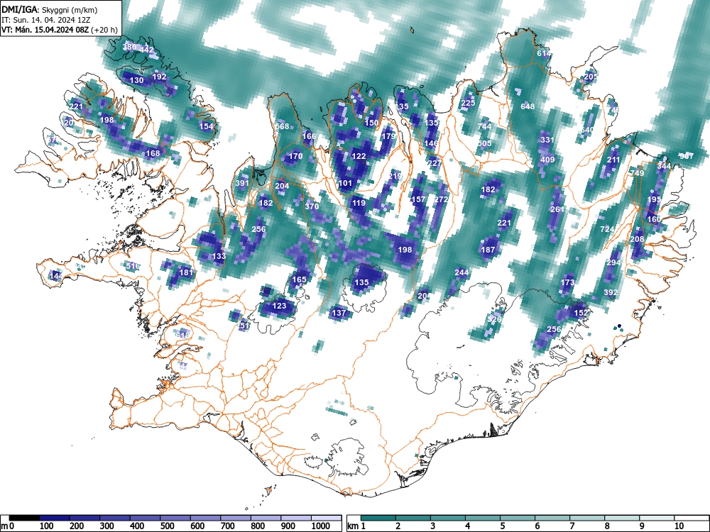This screenshot has width=710, height=532.
Task: Click the map value 568
Action: point(282,126)
